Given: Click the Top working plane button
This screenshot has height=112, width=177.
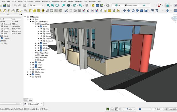Looking at the screenshot, I should (x=118, y=5).
